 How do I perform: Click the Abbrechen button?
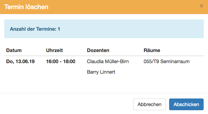tap(150, 104)
